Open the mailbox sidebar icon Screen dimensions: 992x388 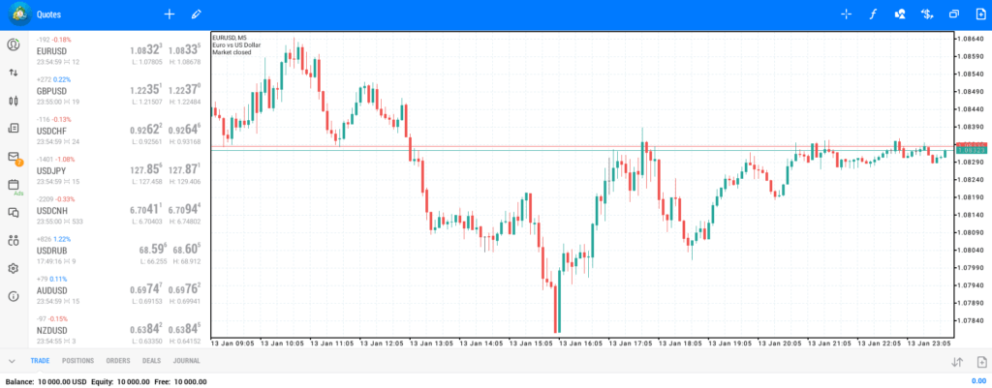14,157
